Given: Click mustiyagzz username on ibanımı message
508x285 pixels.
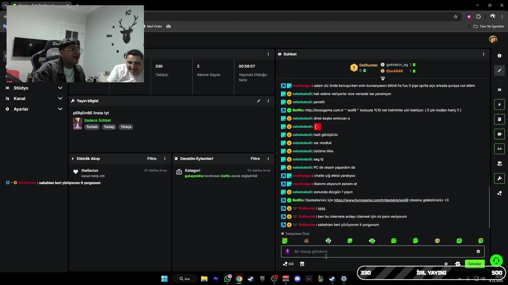Looking at the screenshot, I should pyautogui.click(x=302, y=184).
